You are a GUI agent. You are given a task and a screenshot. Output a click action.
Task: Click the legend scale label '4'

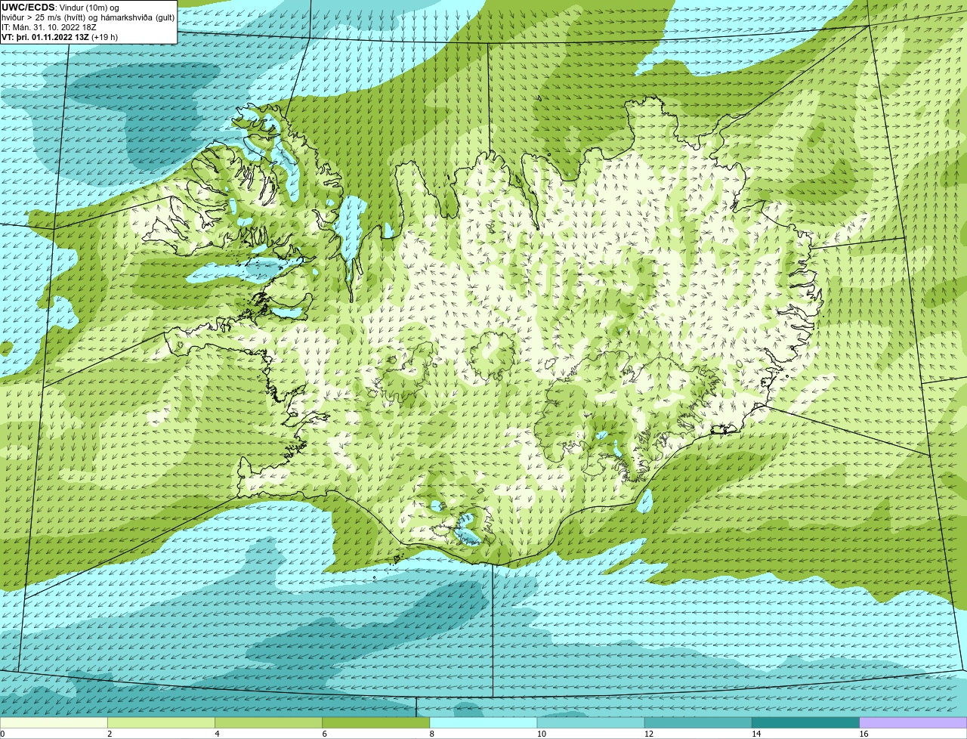[217, 734]
